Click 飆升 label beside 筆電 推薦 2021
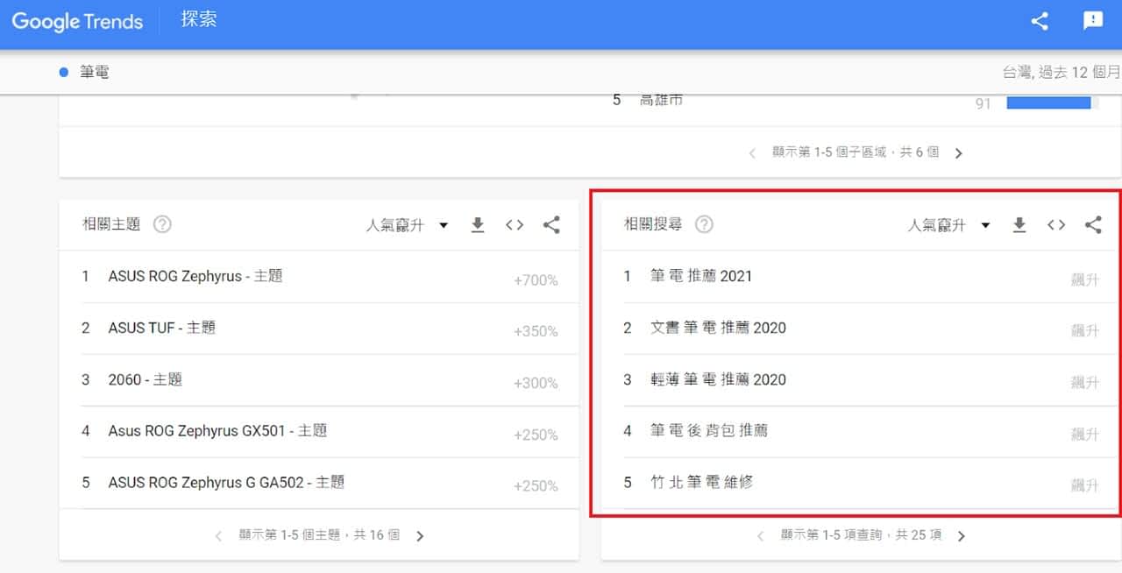The height and width of the screenshot is (573, 1122). (1085, 280)
